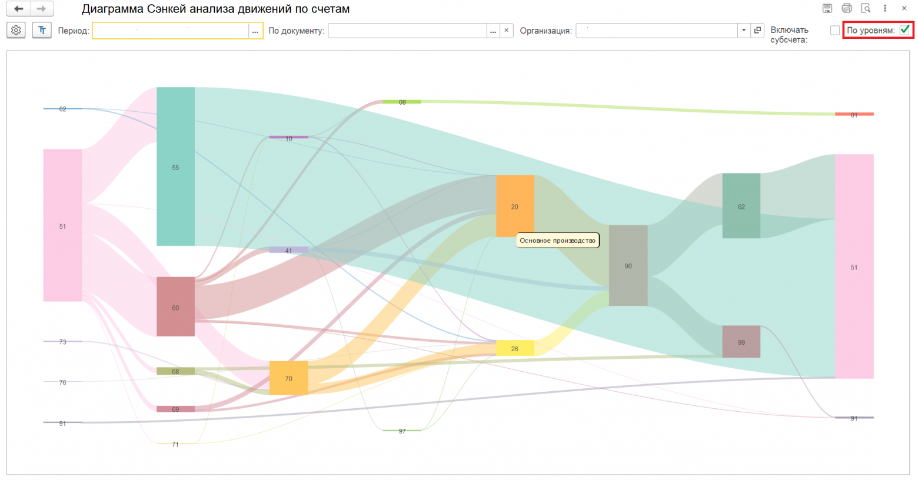Click the text font size icon
Viewport: 918px width, 480px height.
point(42,30)
